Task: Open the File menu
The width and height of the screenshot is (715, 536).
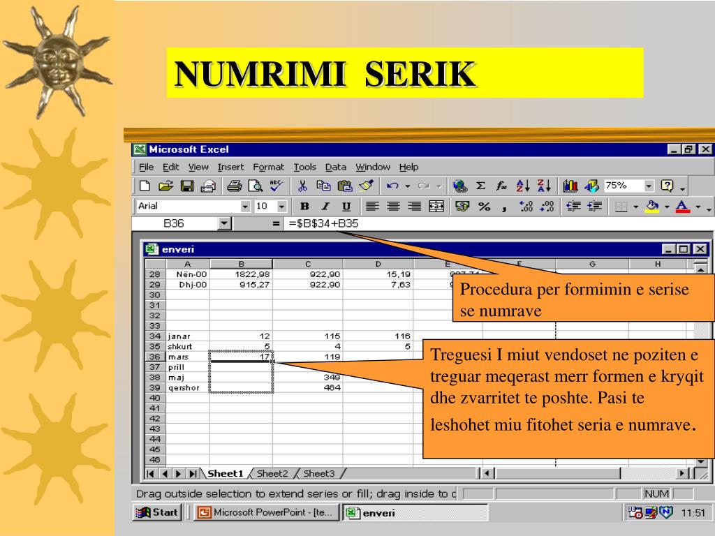Action: pyautogui.click(x=146, y=167)
